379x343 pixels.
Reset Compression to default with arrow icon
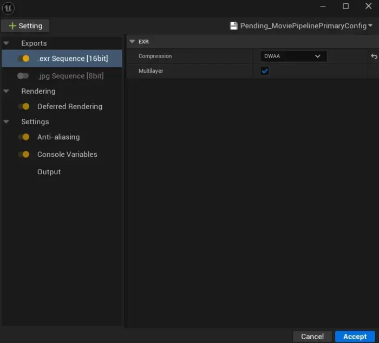(374, 56)
